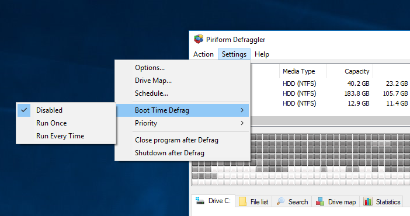The image size is (410, 216).
Task: Sort drives by Capacity column header
Action: point(357,71)
